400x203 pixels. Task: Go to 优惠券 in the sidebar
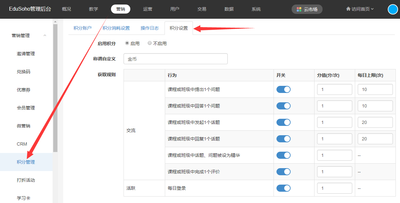point(24,90)
